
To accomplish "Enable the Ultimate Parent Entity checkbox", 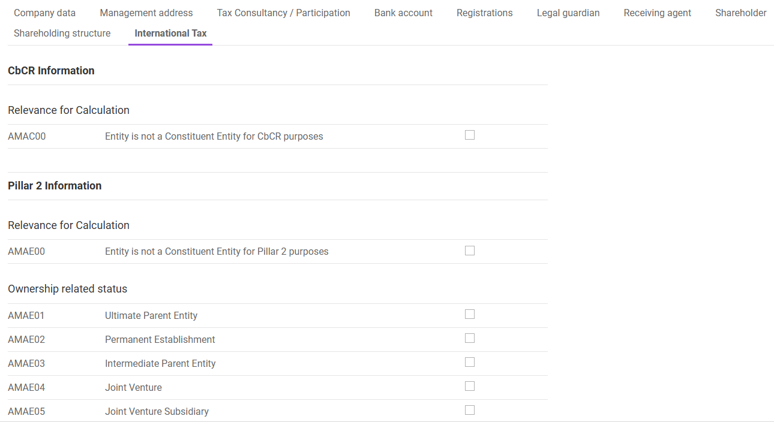I will pos(470,314).
